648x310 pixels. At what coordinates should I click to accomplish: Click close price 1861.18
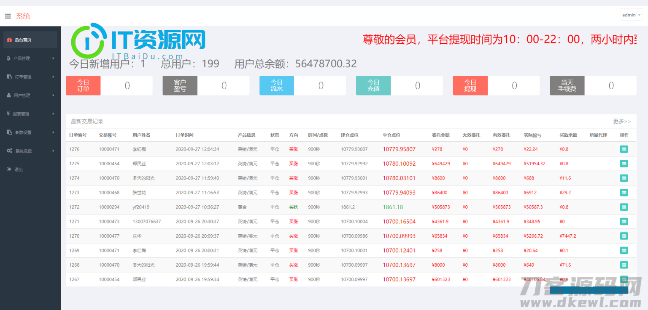pos(393,207)
